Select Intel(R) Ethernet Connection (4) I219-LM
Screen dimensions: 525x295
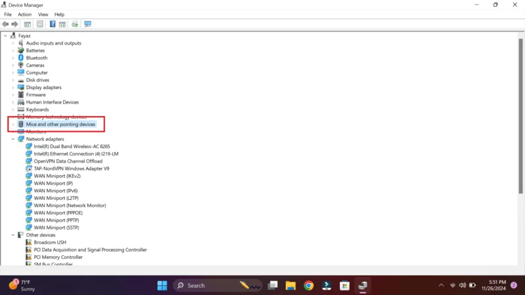tap(76, 154)
